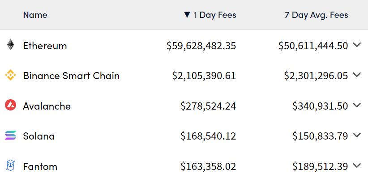The image size is (368, 178).
Task: Click the Ethereum diamond logo icon
Action: tap(10, 45)
